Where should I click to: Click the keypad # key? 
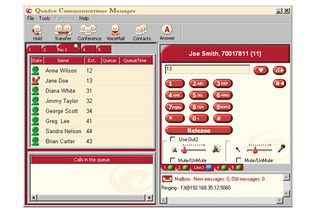click(x=223, y=119)
